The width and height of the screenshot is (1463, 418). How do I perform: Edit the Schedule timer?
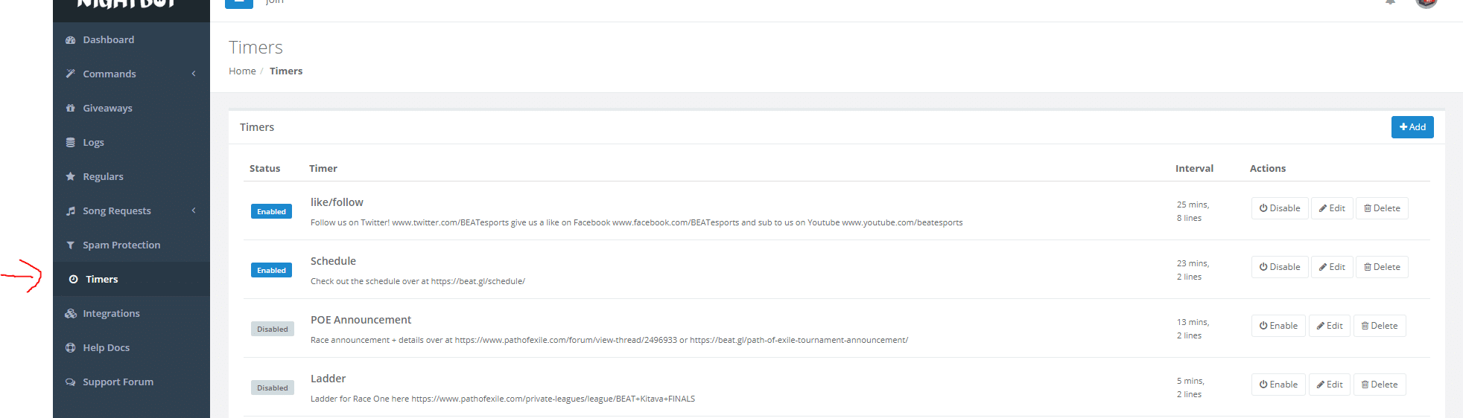[x=1332, y=267]
